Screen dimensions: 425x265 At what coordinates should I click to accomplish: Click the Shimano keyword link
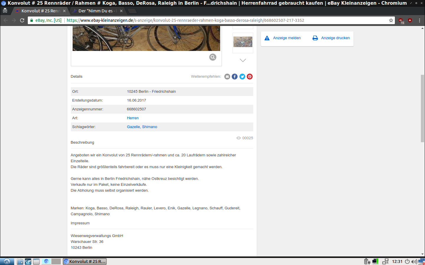[x=150, y=127]
